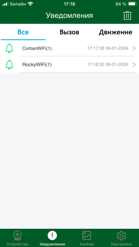Tap timestamp 17:17:58 09-01-2024
Viewport: 139px width, 247px height.
click(x=108, y=48)
